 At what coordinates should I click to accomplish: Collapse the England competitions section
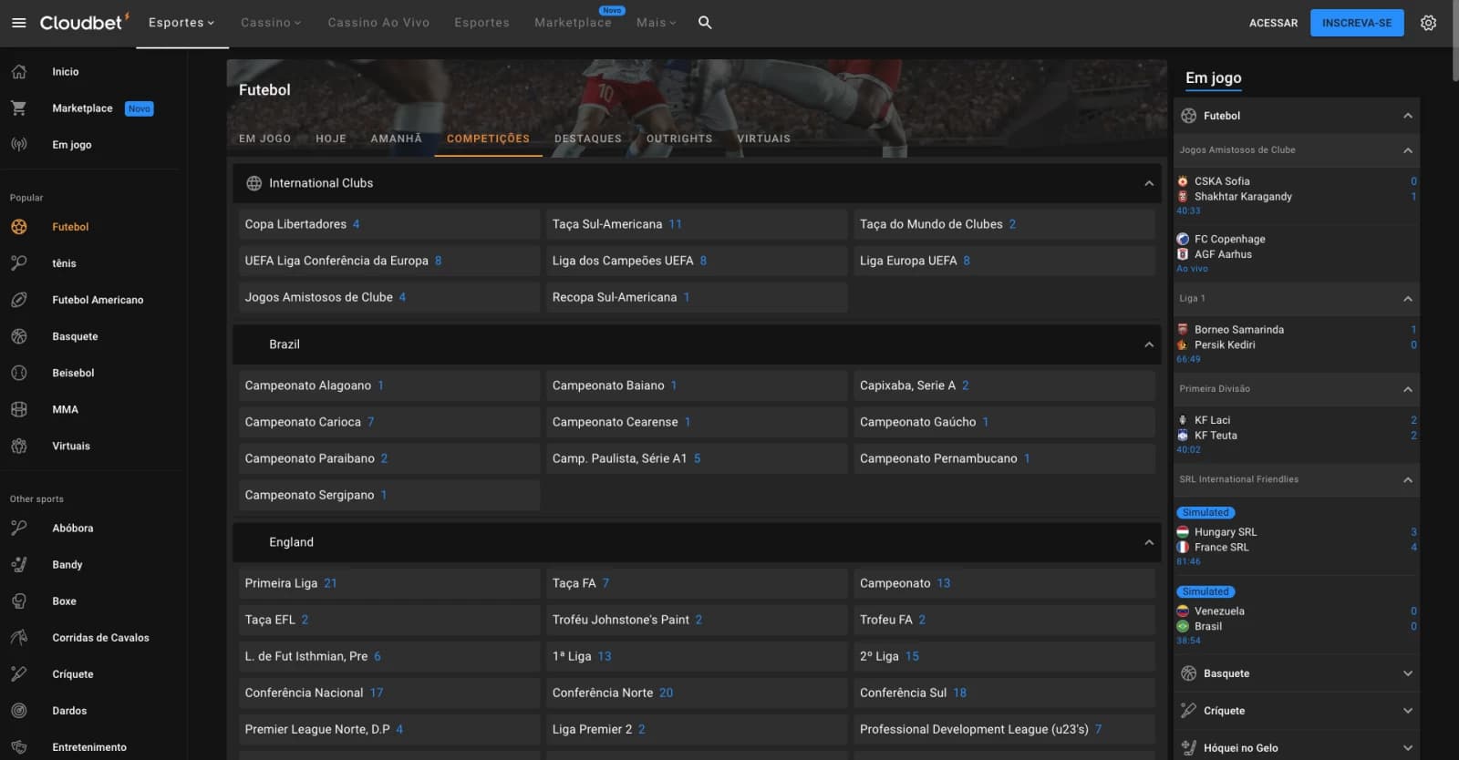coord(1149,542)
